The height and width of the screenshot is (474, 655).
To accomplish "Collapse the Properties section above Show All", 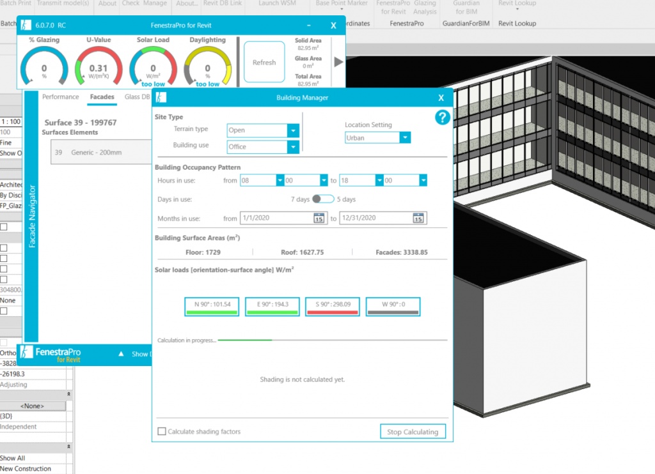I will (68, 447).
